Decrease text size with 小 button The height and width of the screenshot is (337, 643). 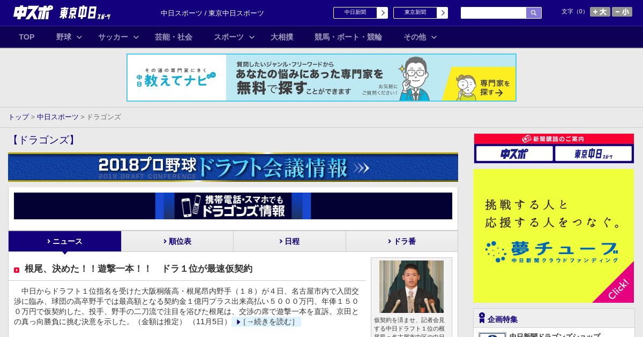[x=622, y=12]
